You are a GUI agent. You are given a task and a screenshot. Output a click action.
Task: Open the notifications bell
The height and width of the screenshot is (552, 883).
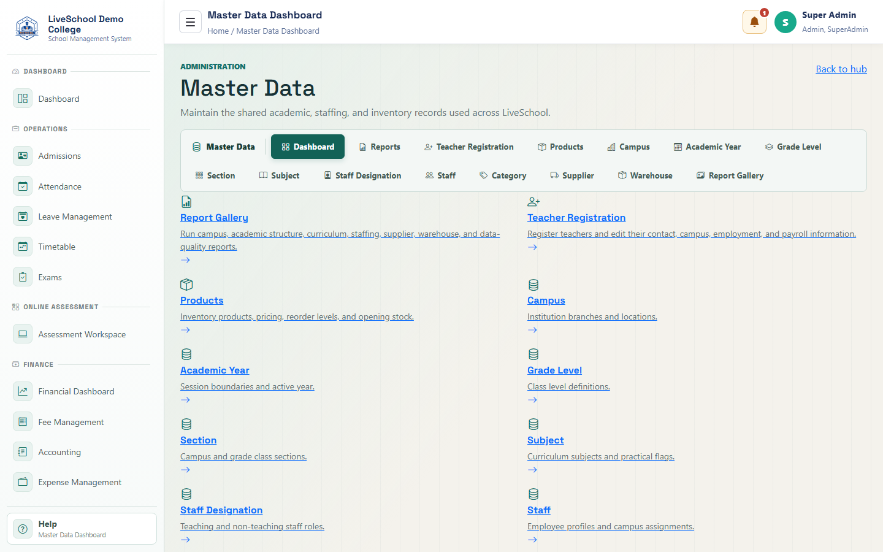[x=754, y=22]
